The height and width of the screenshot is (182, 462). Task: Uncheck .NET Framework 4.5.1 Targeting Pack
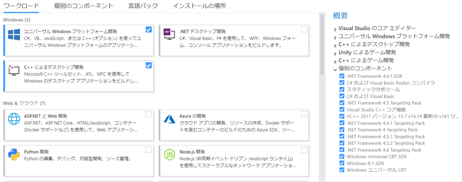[x=342, y=136]
